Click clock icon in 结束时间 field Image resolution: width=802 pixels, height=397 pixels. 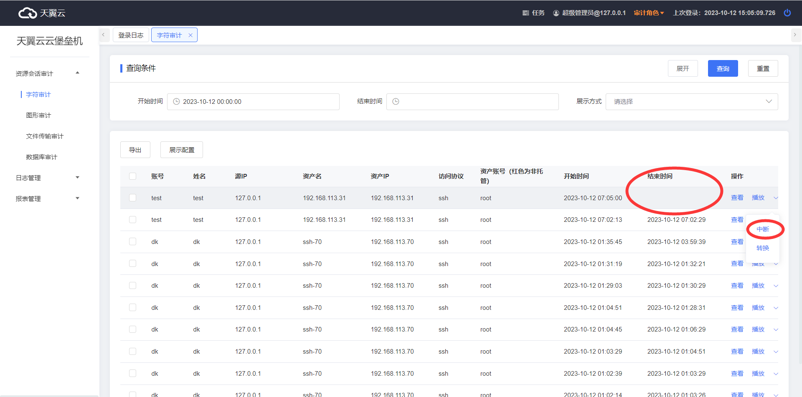tap(396, 102)
